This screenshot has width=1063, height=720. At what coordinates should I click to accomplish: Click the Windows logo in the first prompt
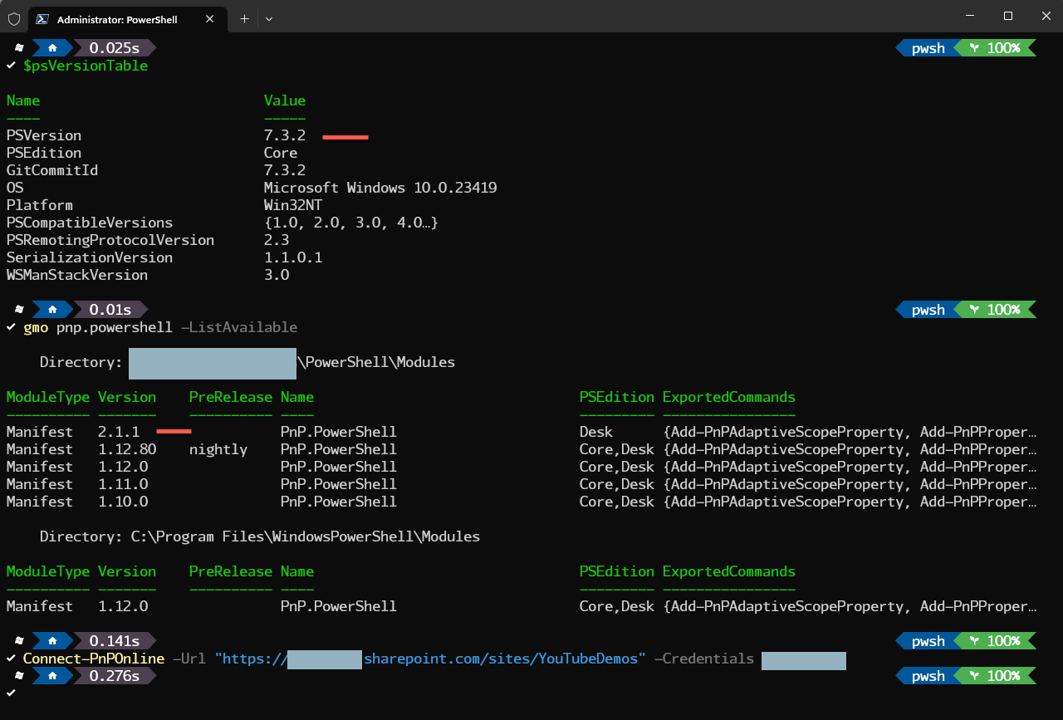coord(17,47)
